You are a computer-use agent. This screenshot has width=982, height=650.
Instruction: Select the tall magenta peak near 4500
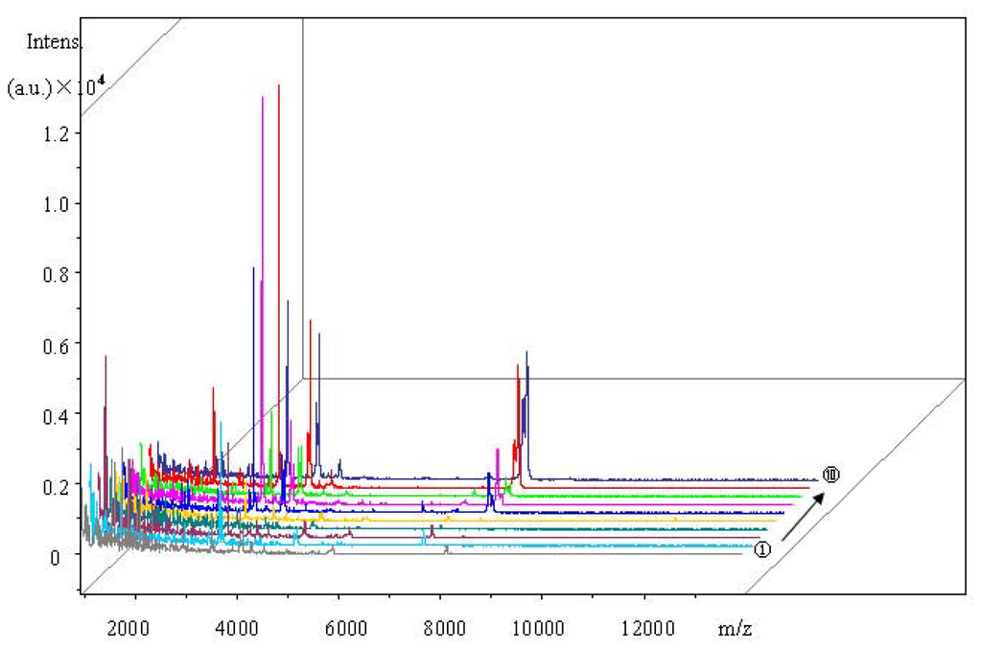coord(263,294)
